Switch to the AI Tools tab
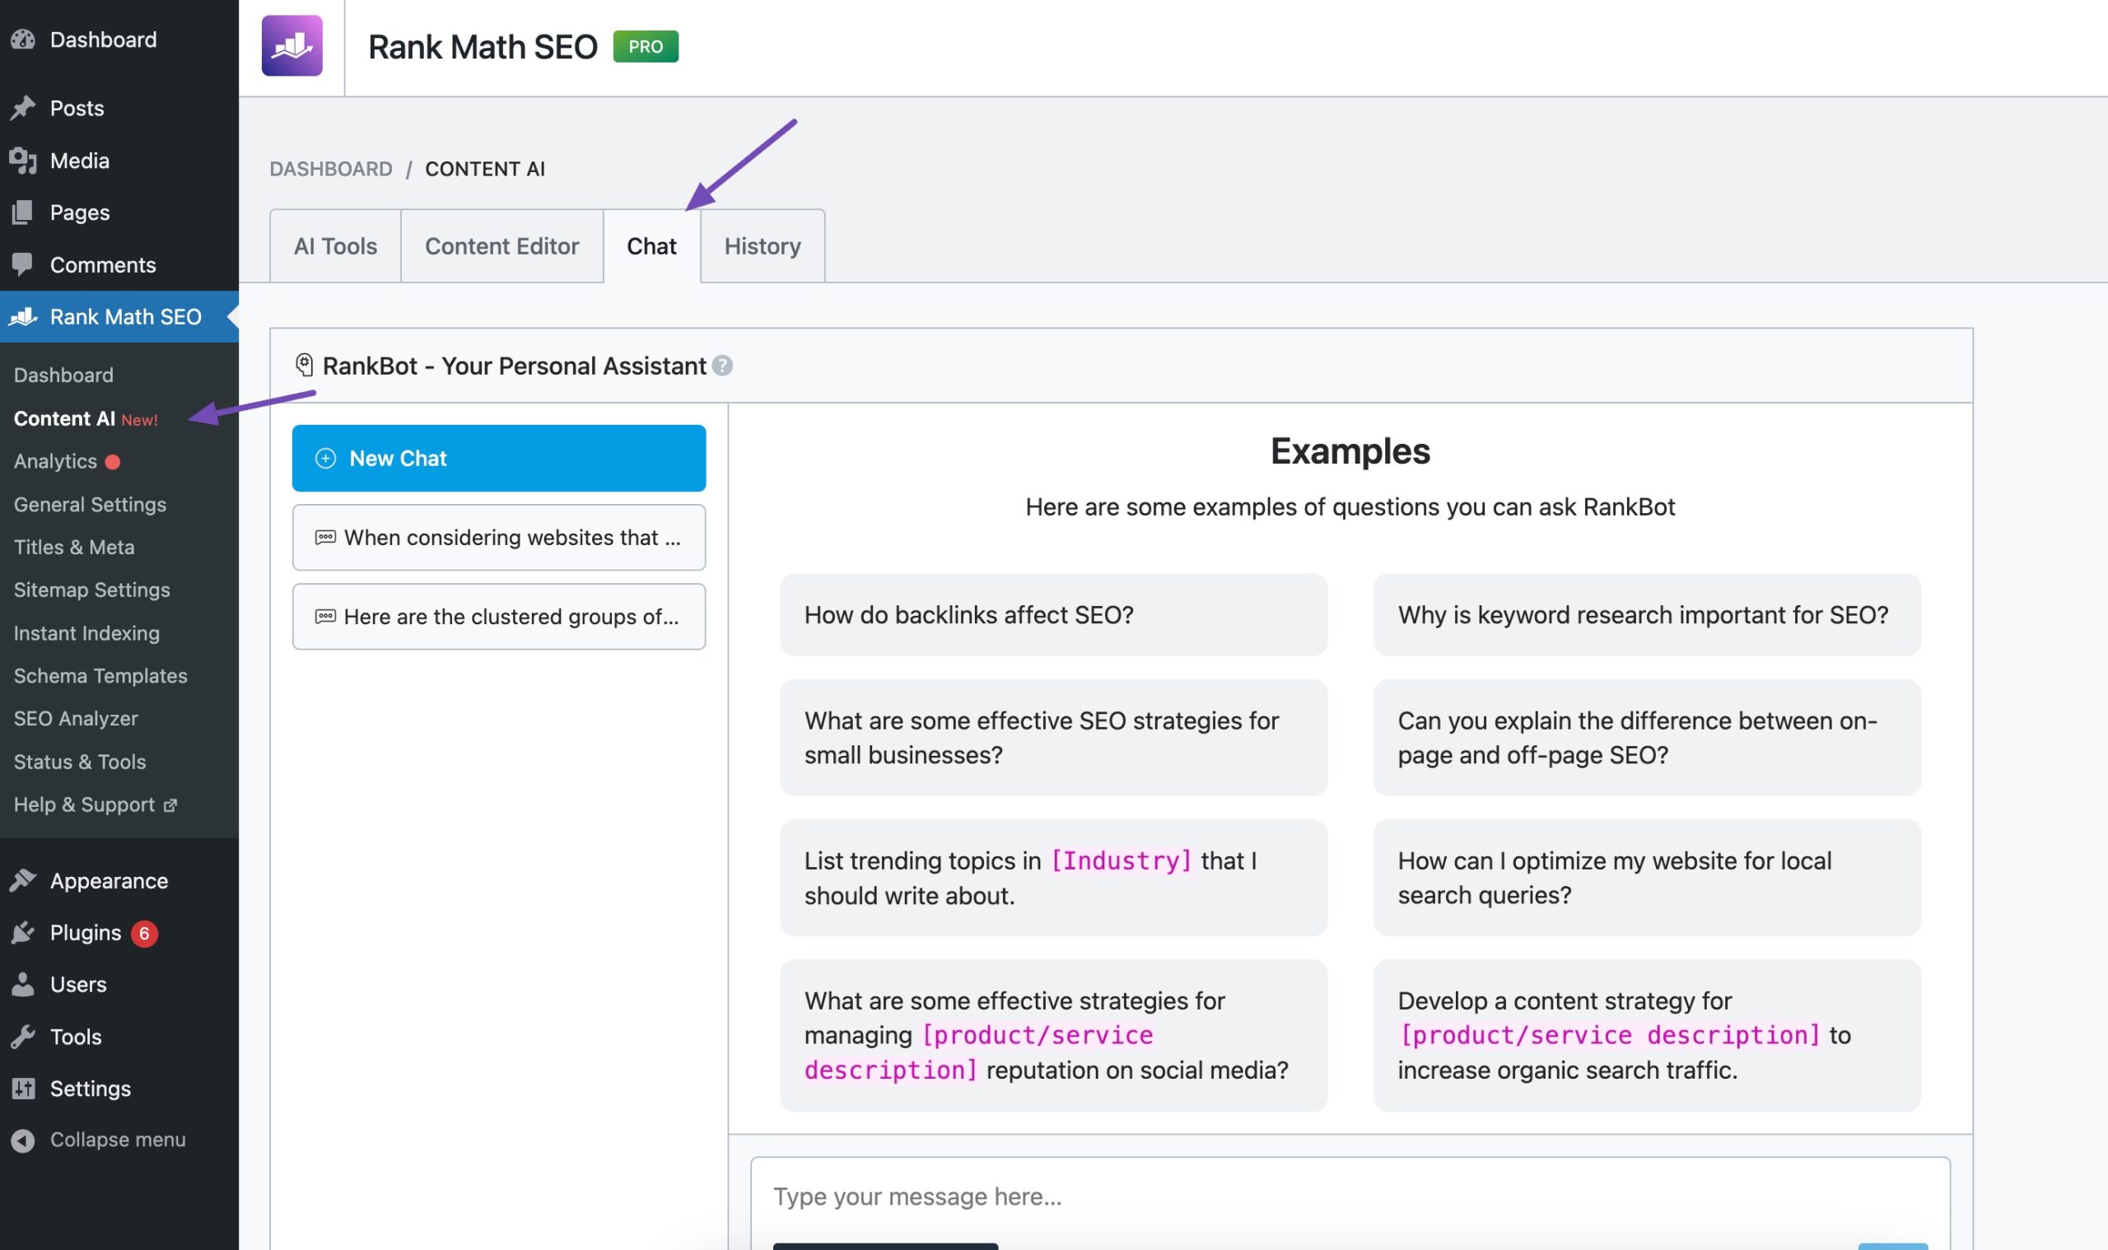Viewport: 2108px width, 1250px height. point(334,245)
